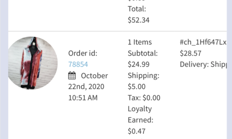
Task: Click the calendar icon beside October
Action: (x=72, y=75)
